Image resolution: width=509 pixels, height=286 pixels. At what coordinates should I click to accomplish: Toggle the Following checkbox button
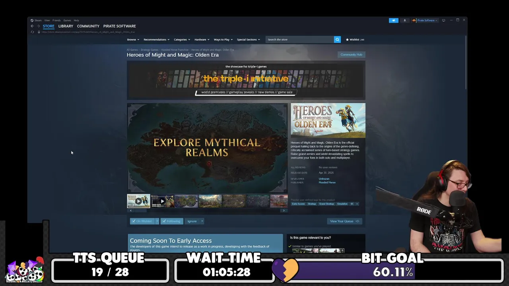pos(172,221)
